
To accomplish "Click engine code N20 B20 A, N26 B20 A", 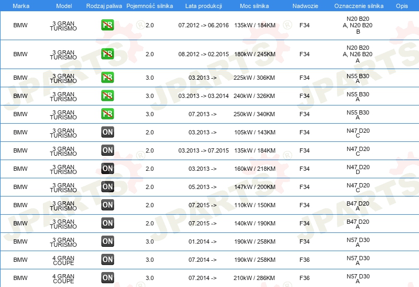I will coord(358,54).
